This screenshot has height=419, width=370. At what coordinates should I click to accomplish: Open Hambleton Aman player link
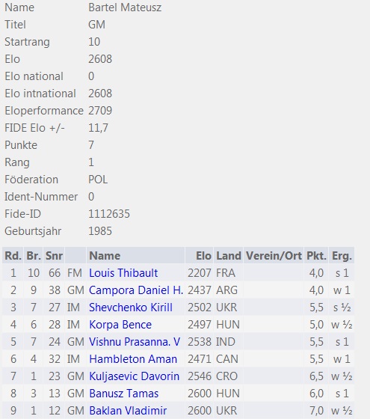(x=133, y=359)
